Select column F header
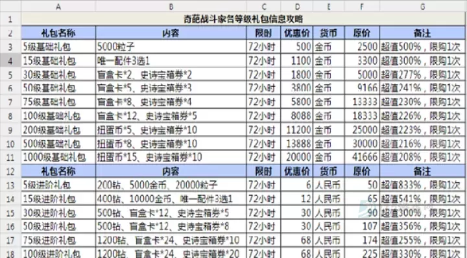Screen dimensions: 467x258 [362, 6]
